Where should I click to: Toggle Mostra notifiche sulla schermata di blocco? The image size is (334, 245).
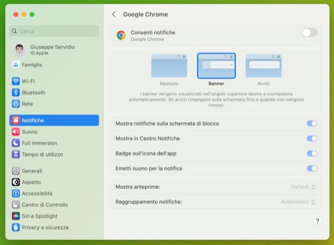pos(312,123)
